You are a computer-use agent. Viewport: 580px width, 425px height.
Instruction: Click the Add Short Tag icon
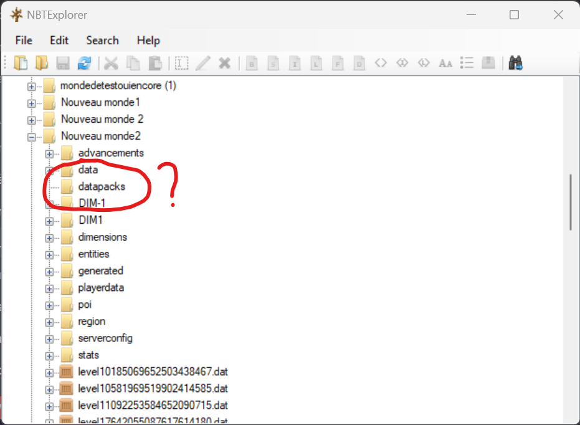(x=273, y=63)
